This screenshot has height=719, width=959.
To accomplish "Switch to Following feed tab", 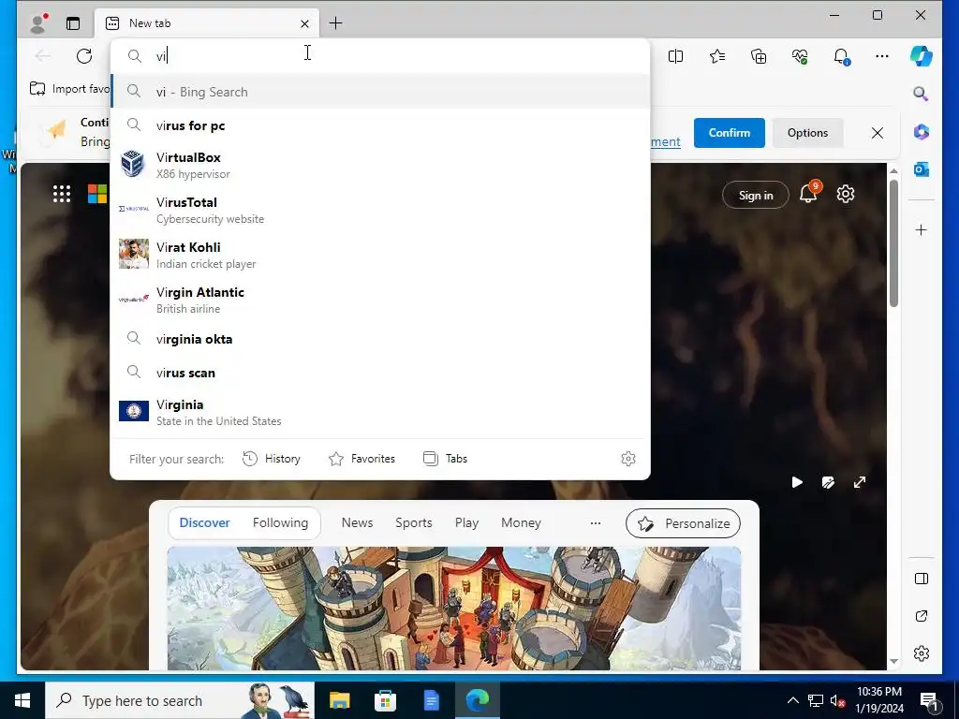I will click(280, 522).
